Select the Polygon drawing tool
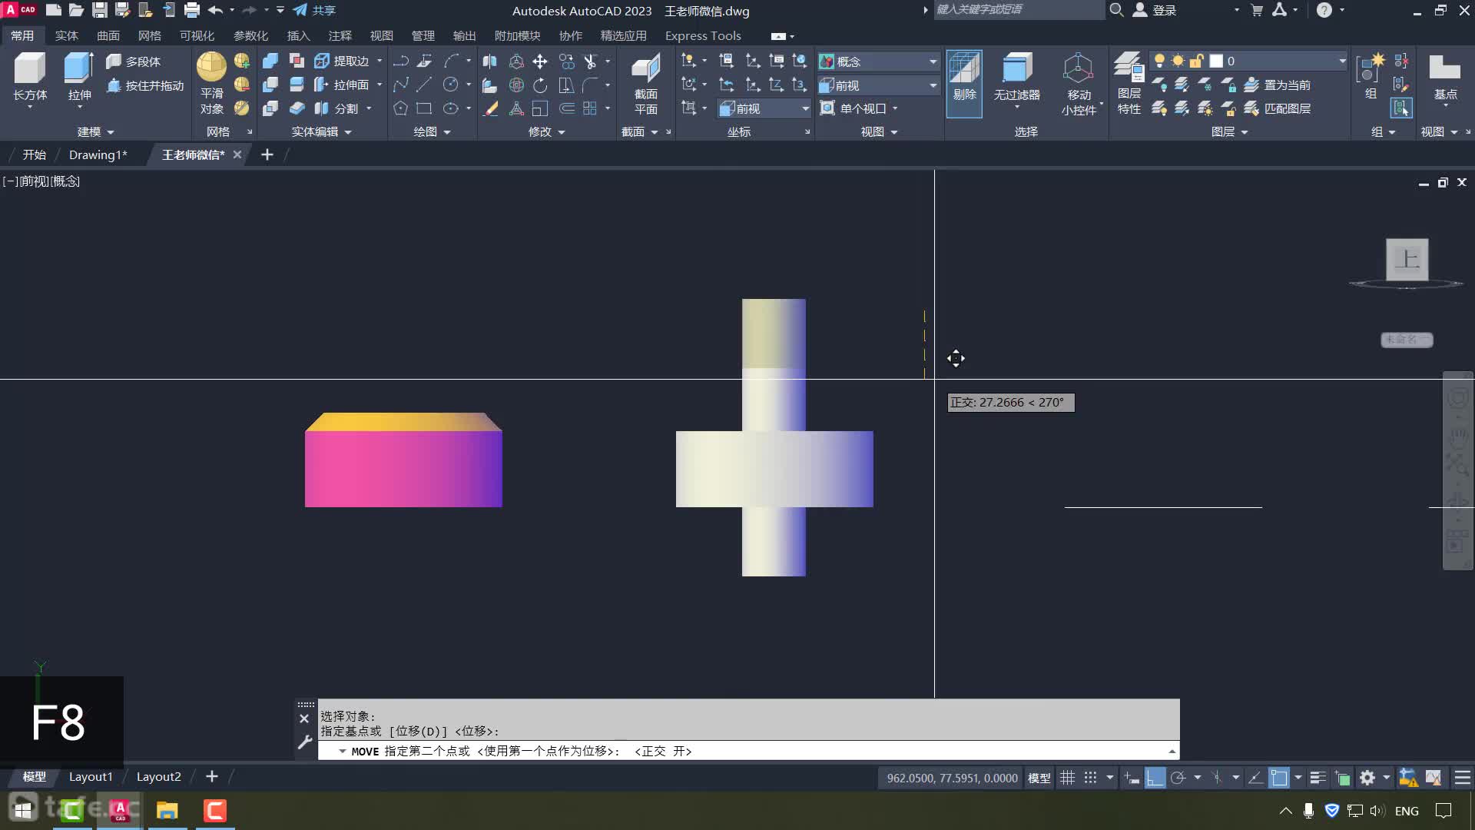1475x830 pixels. [x=400, y=108]
